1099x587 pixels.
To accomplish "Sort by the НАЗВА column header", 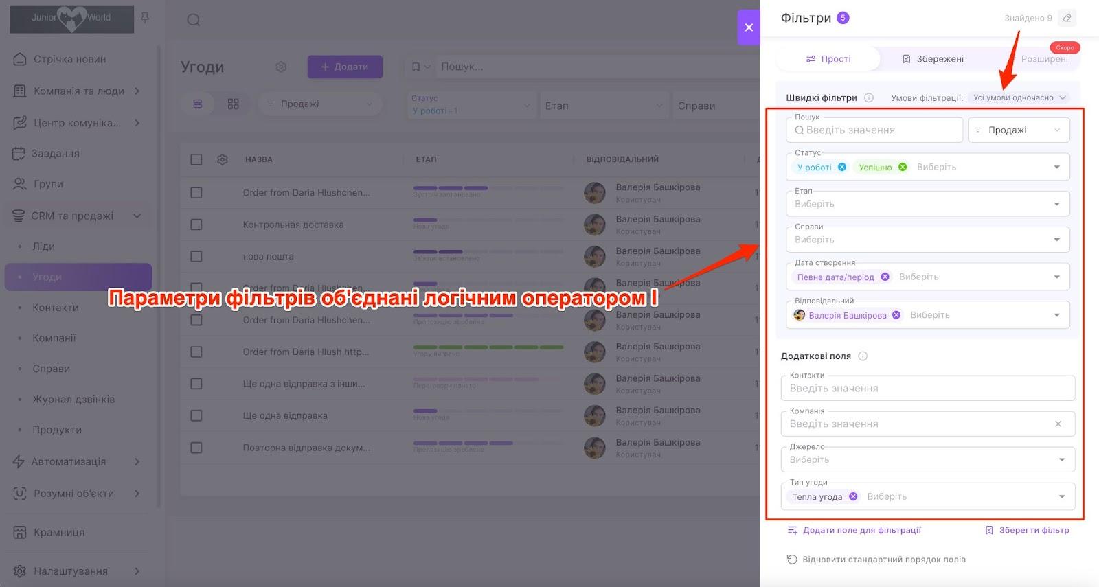I will click(259, 159).
